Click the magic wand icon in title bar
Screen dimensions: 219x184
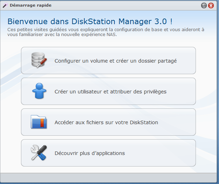tap(5, 6)
